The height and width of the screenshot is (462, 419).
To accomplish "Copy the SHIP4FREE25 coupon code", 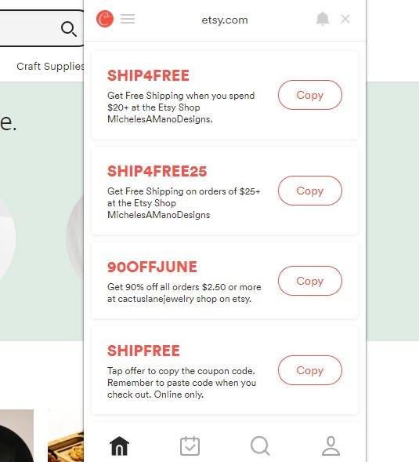I will coord(310,191).
